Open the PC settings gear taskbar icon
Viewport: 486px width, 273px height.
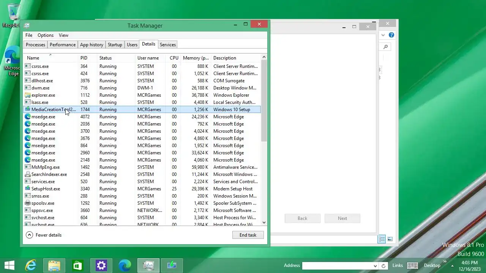101,265
